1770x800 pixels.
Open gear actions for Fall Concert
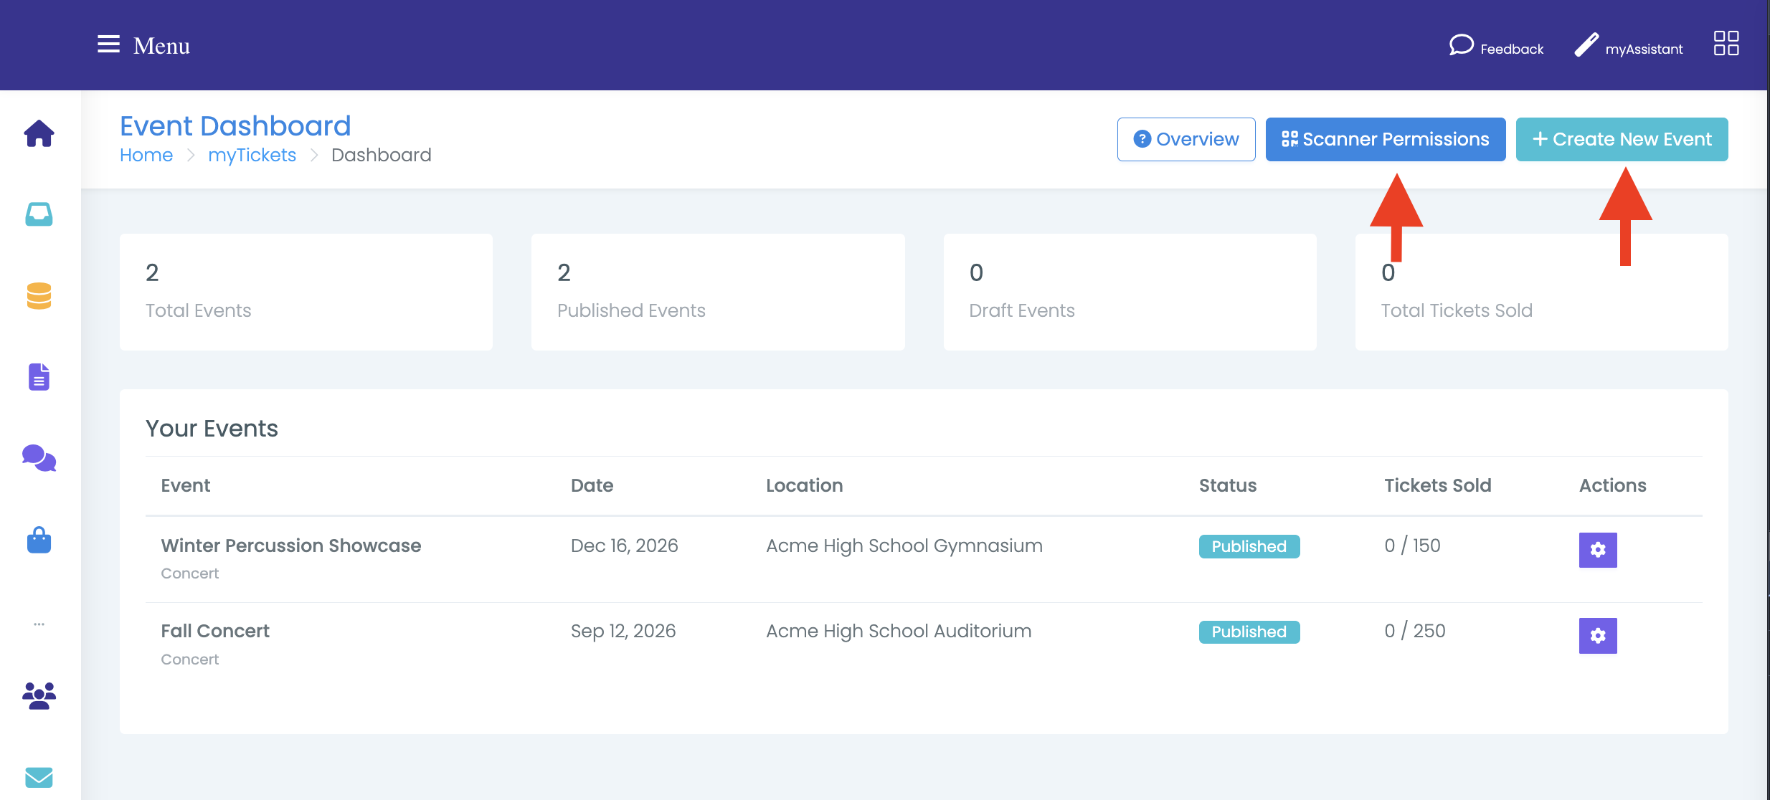tap(1598, 635)
